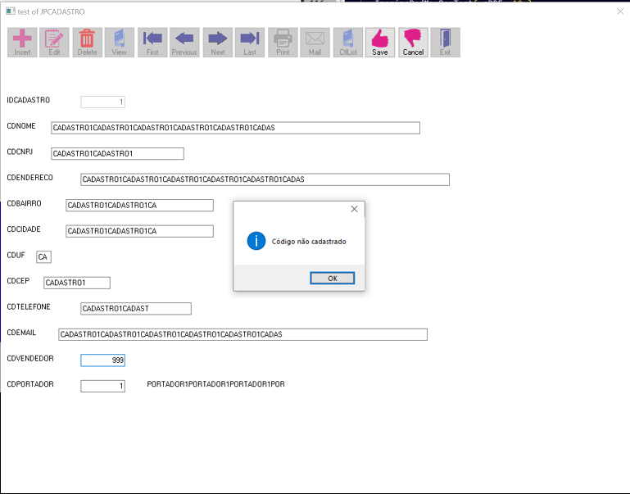
Task: Focus the IDCADASTRO field
Action: click(x=103, y=102)
